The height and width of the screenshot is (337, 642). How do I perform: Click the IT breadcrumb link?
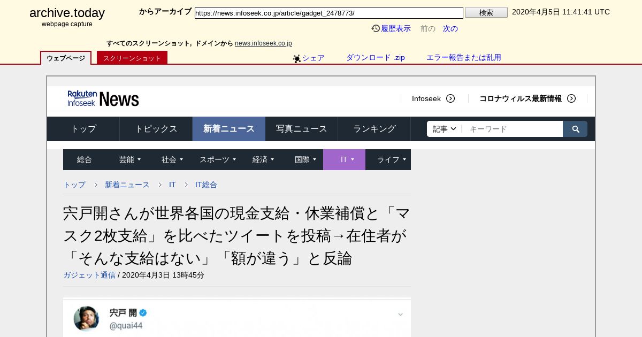point(172,185)
